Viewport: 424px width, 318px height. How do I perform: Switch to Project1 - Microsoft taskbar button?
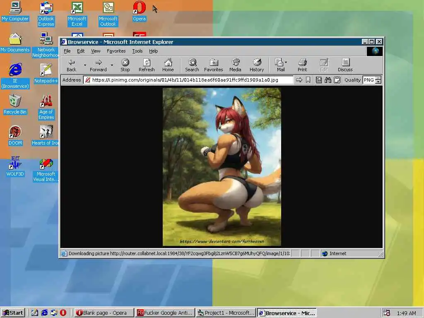click(x=226, y=313)
